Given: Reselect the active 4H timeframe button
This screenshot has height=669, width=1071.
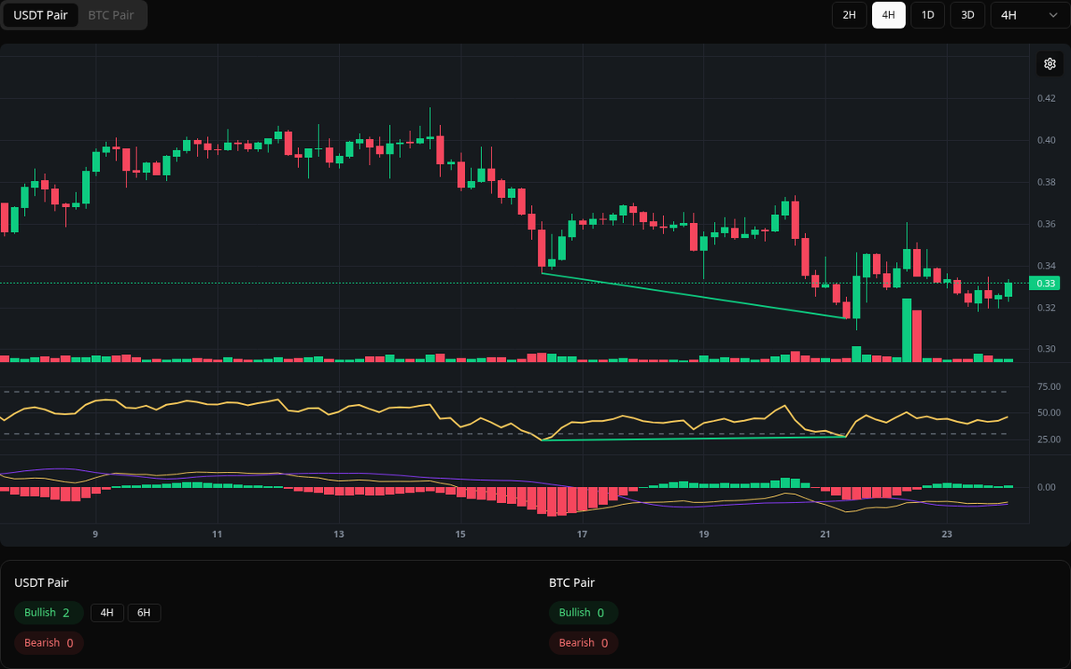Looking at the screenshot, I should [888, 15].
